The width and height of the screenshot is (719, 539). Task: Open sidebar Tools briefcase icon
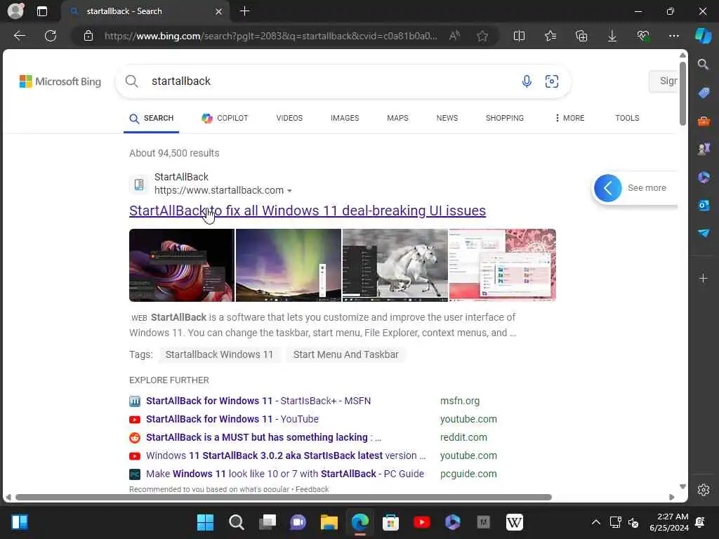point(704,121)
